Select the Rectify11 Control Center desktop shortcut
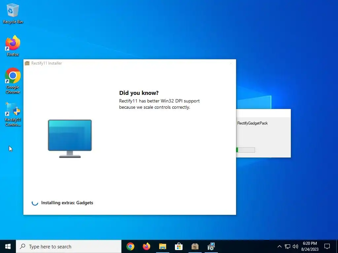 [x=13, y=114]
